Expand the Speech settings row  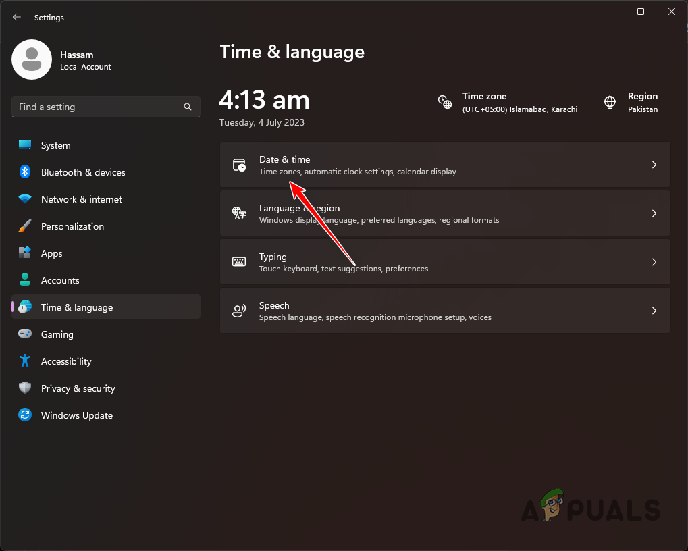[x=654, y=310]
